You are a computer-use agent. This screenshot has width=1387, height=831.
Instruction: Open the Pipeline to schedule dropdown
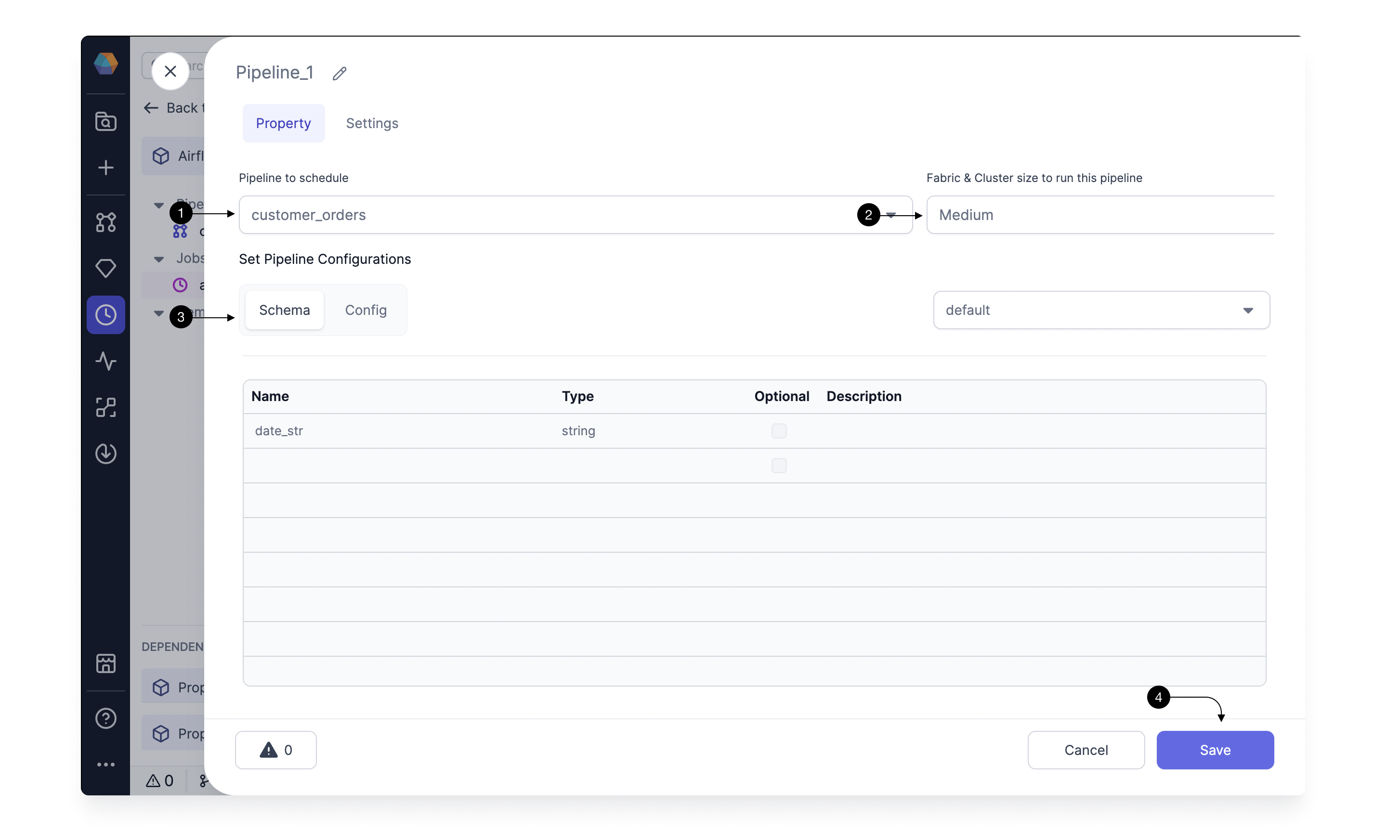click(575, 214)
